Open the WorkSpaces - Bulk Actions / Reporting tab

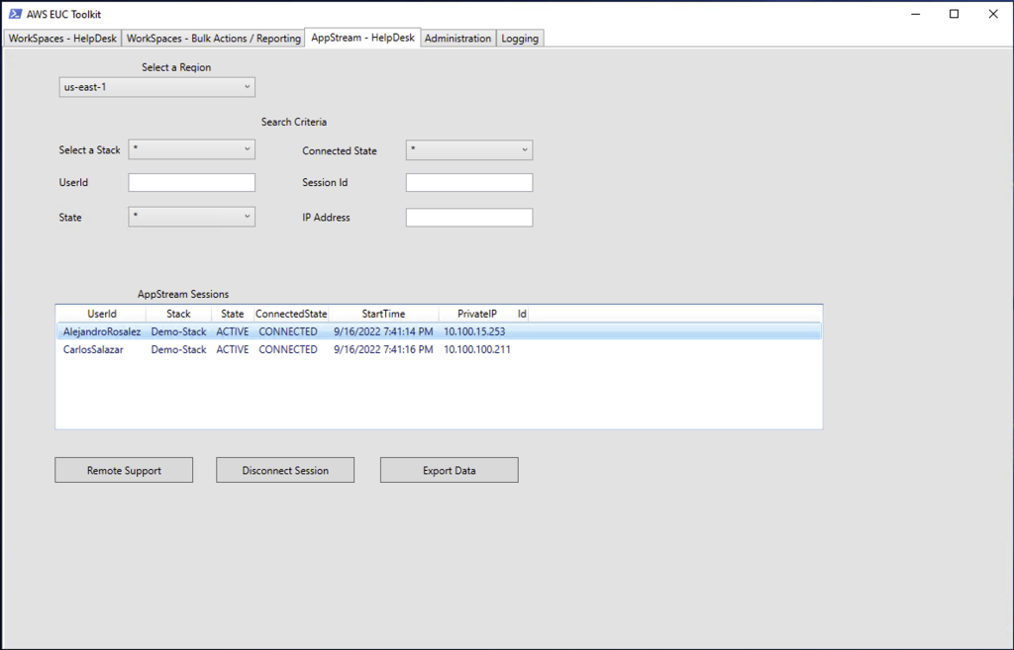pos(213,38)
